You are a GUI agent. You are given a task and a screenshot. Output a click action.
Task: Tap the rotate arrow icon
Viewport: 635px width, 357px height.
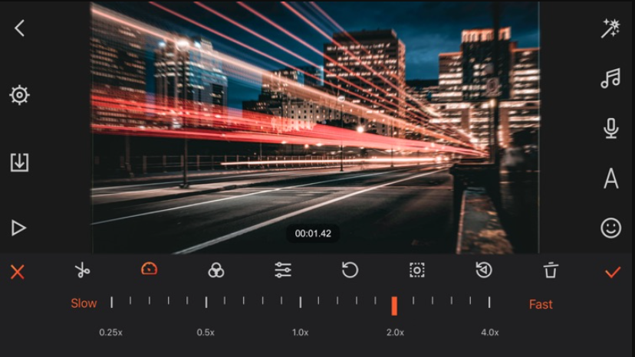(350, 270)
